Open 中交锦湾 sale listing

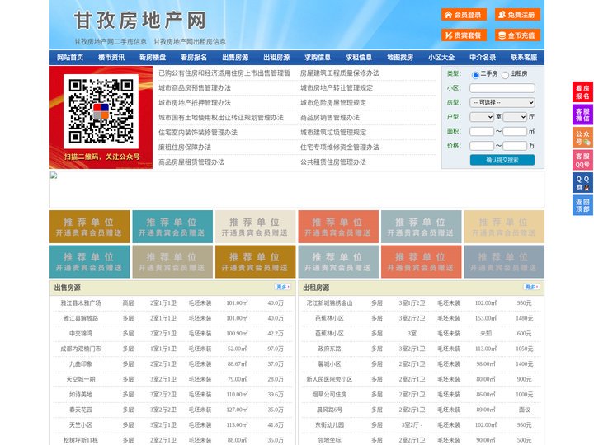point(81,334)
